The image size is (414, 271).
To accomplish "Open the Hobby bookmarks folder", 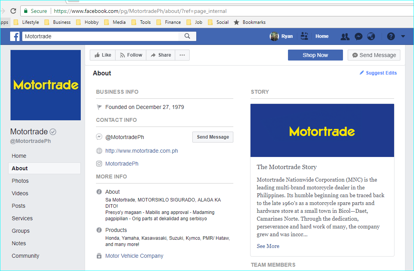I will tap(87, 22).
